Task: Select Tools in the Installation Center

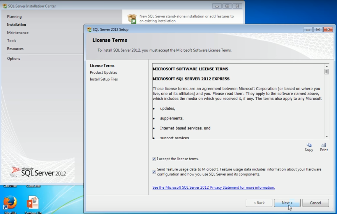Action: 11,41
